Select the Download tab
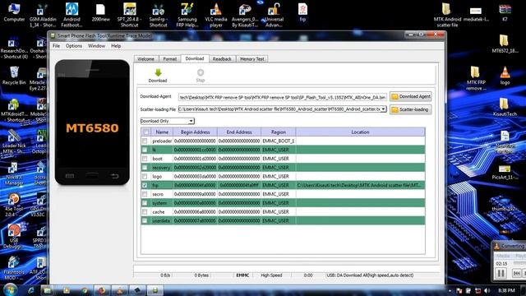 195,58
